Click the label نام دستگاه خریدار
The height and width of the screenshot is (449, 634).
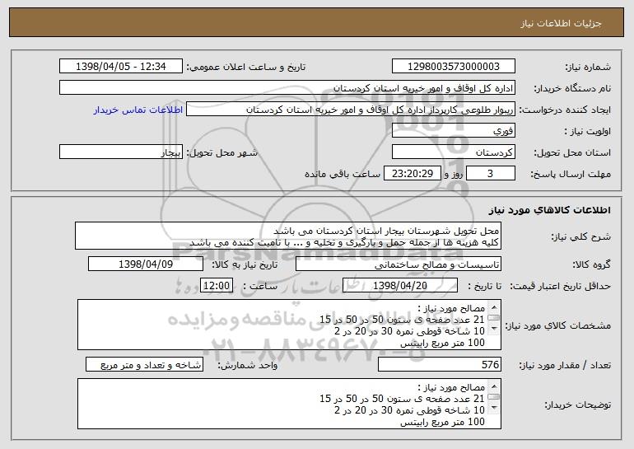(x=572, y=89)
